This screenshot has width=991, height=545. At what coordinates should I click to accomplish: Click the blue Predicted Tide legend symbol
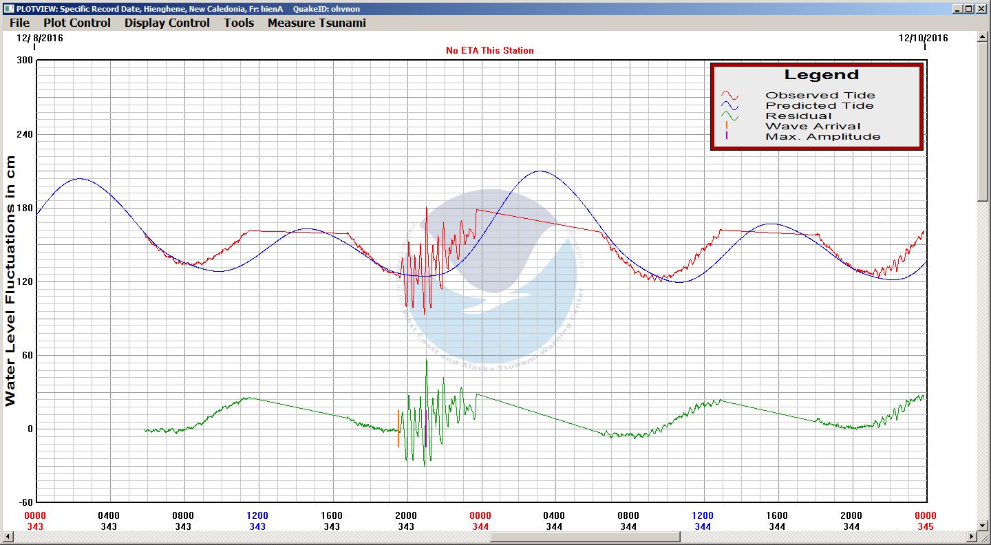click(x=729, y=106)
